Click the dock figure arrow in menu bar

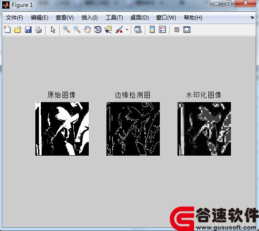pyautogui.click(x=252, y=17)
